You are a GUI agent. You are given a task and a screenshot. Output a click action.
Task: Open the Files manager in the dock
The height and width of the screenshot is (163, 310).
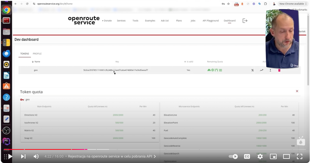coord(6,32)
